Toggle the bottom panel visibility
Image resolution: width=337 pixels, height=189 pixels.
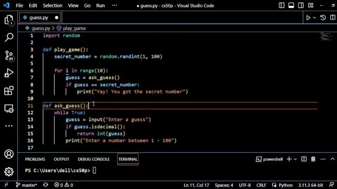coord(291,6)
